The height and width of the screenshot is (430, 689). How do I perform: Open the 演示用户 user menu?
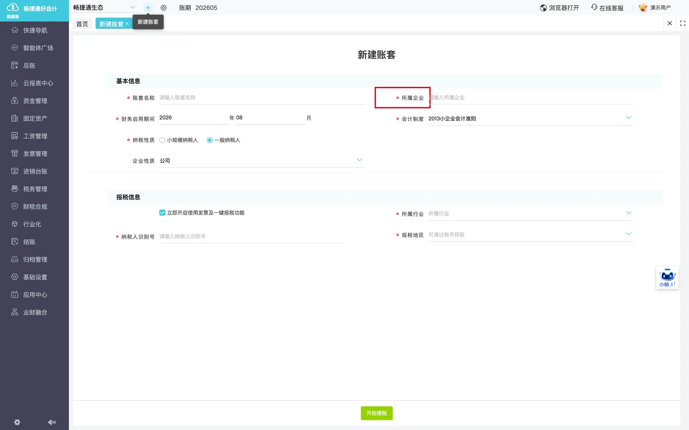coord(655,8)
